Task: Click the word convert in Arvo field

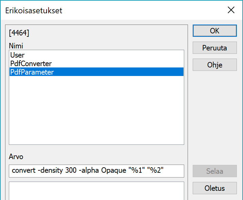Action: [23, 170]
